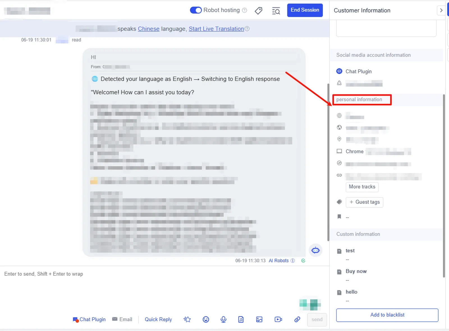This screenshot has width=449, height=331.
Task: Expand More tracks in personal information
Action: (x=362, y=187)
